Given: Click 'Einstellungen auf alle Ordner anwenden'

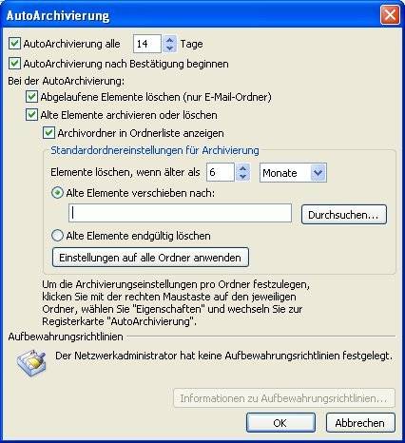Looking at the screenshot, I should point(150,258).
